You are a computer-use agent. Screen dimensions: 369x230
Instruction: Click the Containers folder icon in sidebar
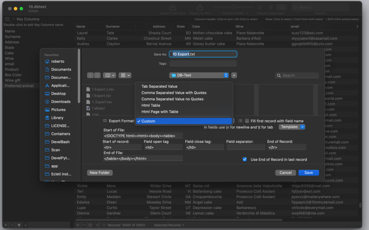47,134
